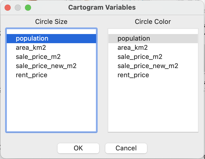The image size is (205, 159).
Task: Click Cancel to dismiss dialog
Action: pyautogui.click(x=126, y=148)
